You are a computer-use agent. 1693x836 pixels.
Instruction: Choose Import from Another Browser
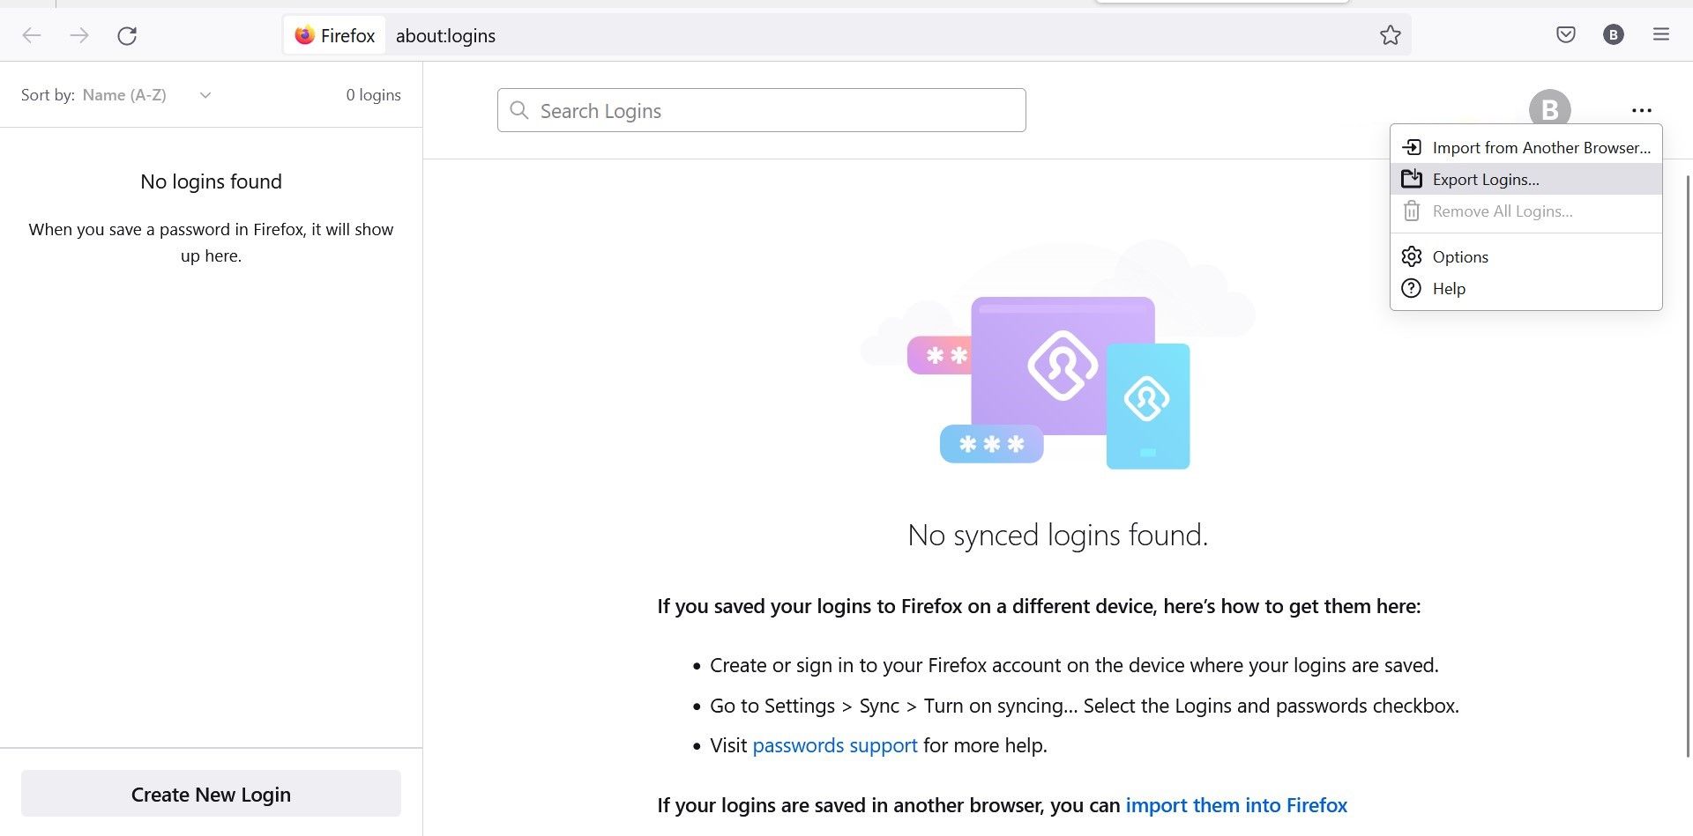(1542, 147)
